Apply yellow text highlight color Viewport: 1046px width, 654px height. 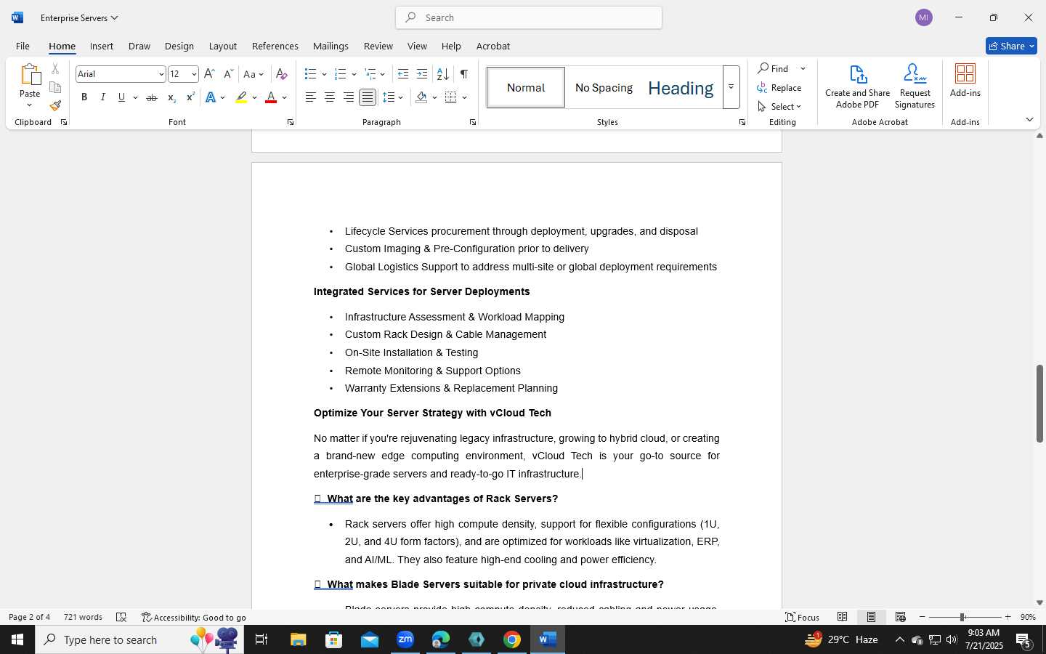[241, 97]
